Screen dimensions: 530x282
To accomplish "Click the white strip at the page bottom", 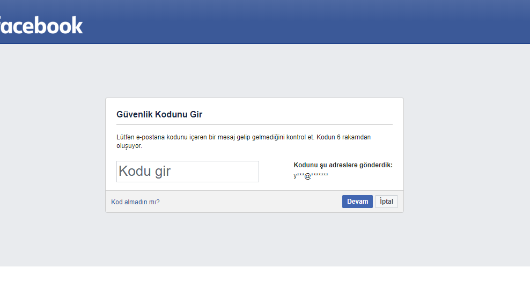I will [x=265, y=274].
